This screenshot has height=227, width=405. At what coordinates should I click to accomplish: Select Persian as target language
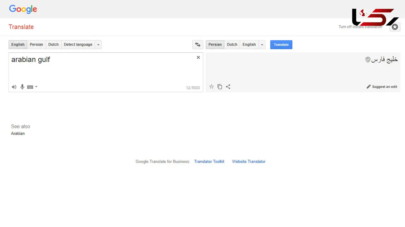click(215, 45)
